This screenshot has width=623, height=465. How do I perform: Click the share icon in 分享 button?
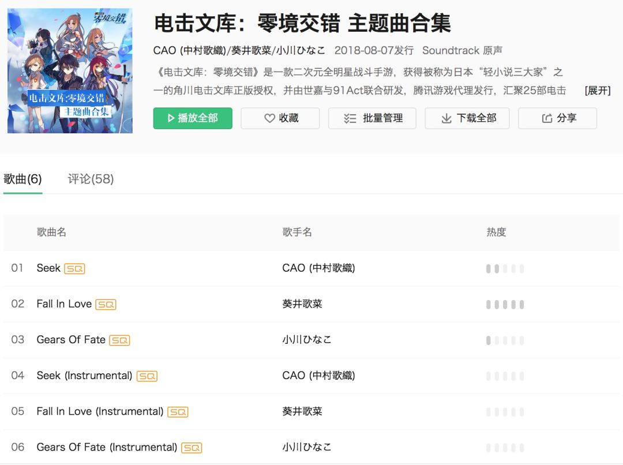pos(547,118)
